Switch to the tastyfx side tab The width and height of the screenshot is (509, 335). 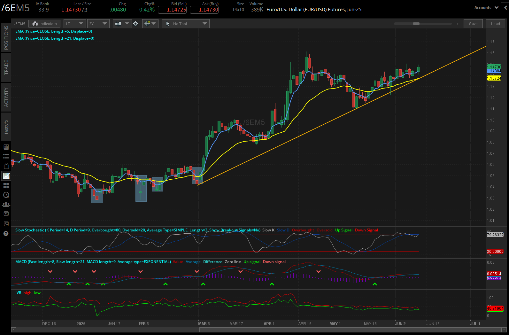(x=6, y=127)
